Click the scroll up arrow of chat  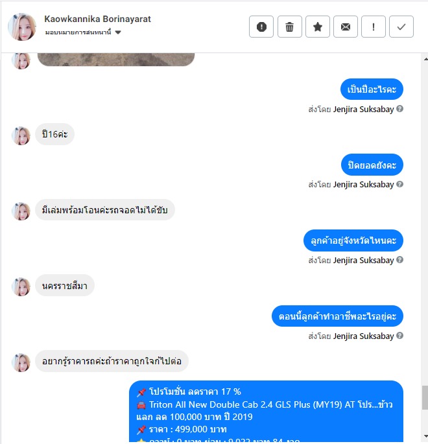tap(425, 59)
